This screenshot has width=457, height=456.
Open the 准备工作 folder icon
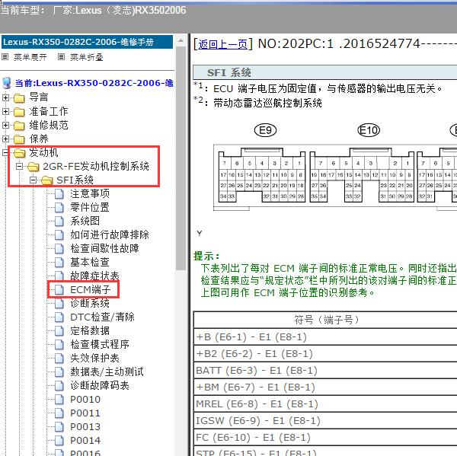click(x=19, y=112)
